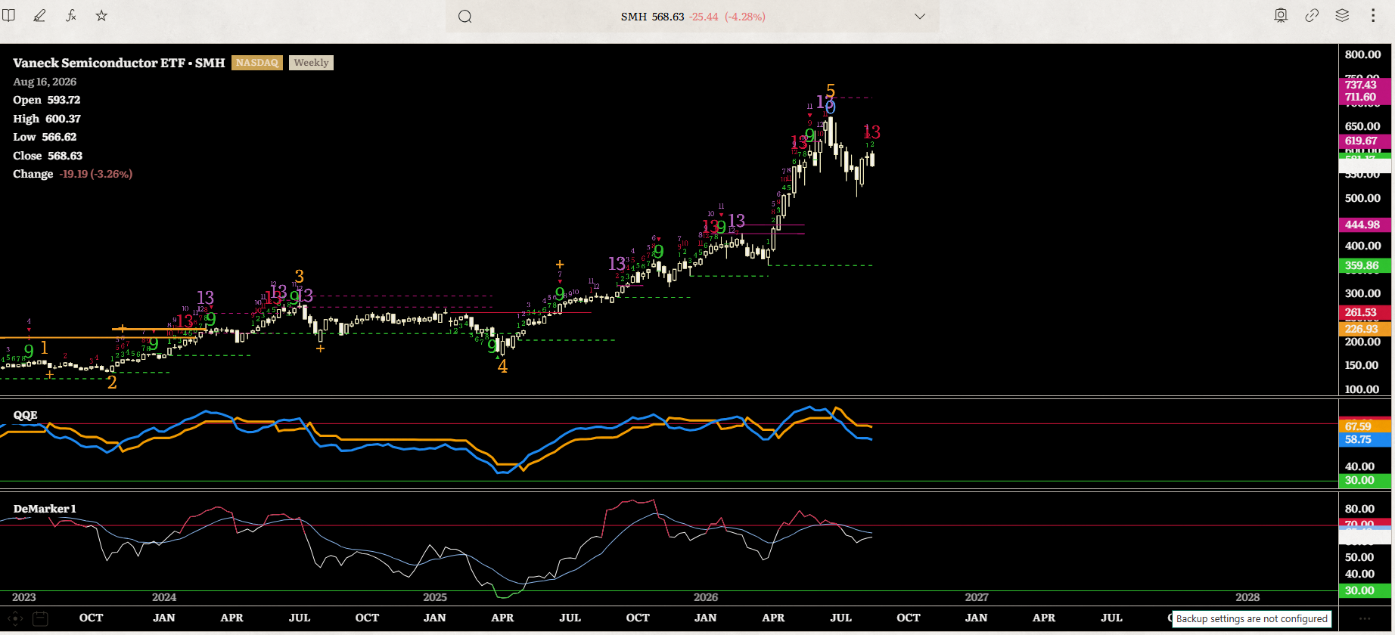Open the book-shaped panel icon in the toolbar
The image size is (1395, 635).
(x=9, y=16)
